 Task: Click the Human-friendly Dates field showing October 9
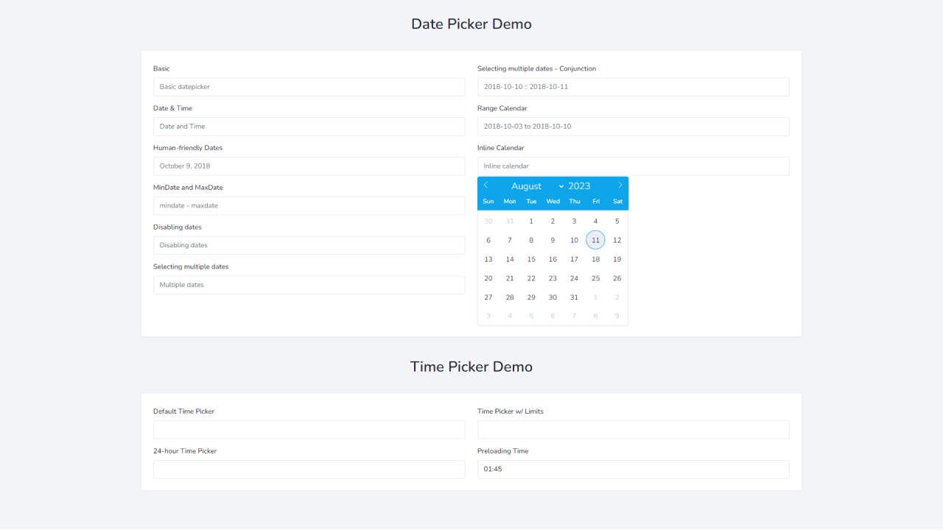point(309,166)
